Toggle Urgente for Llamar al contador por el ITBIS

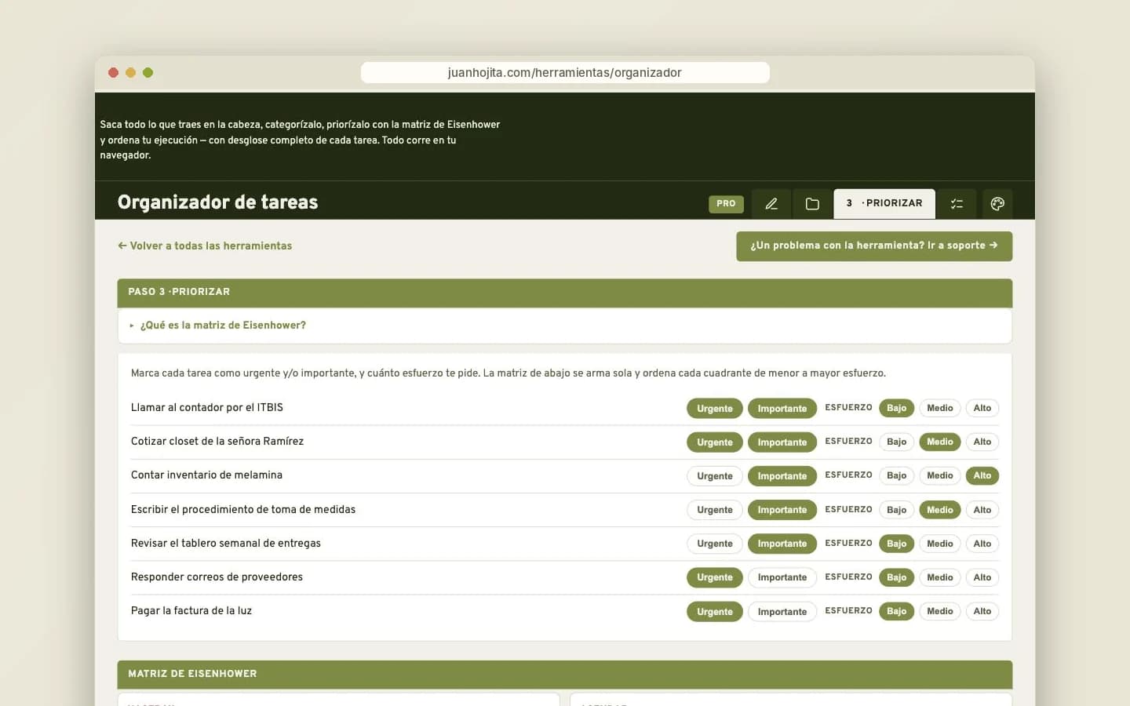[x=715, y=408]
